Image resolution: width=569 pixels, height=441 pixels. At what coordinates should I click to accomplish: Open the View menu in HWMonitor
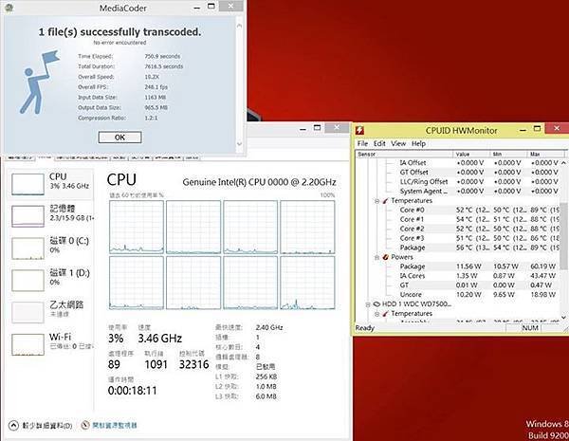pos(398,144)
